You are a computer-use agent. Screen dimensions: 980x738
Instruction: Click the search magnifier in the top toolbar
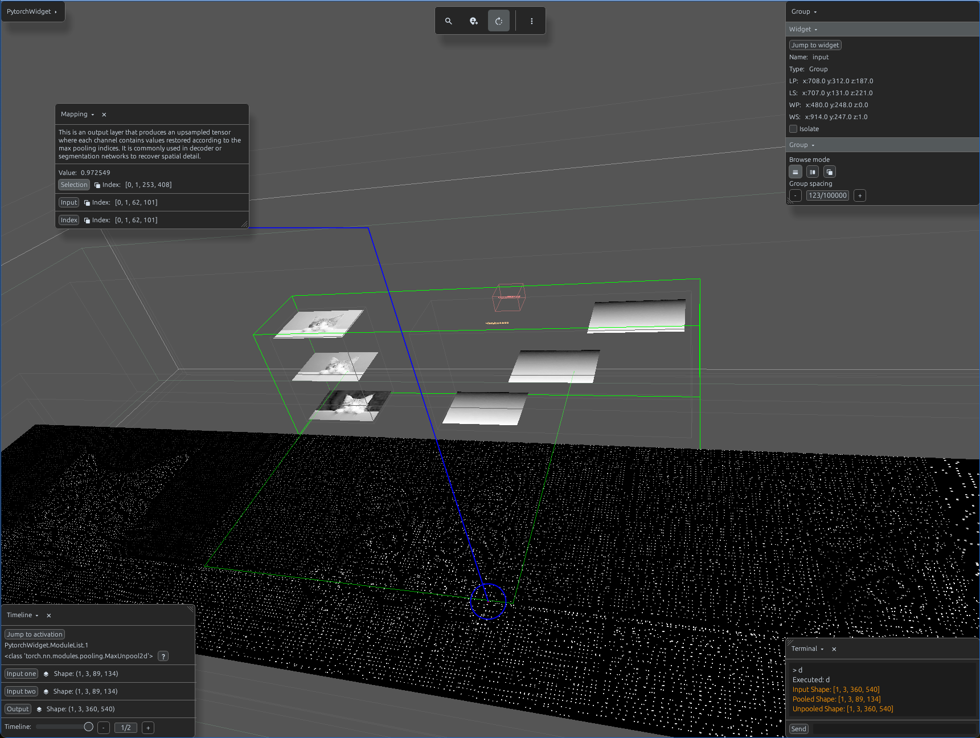tap(449, 21)
